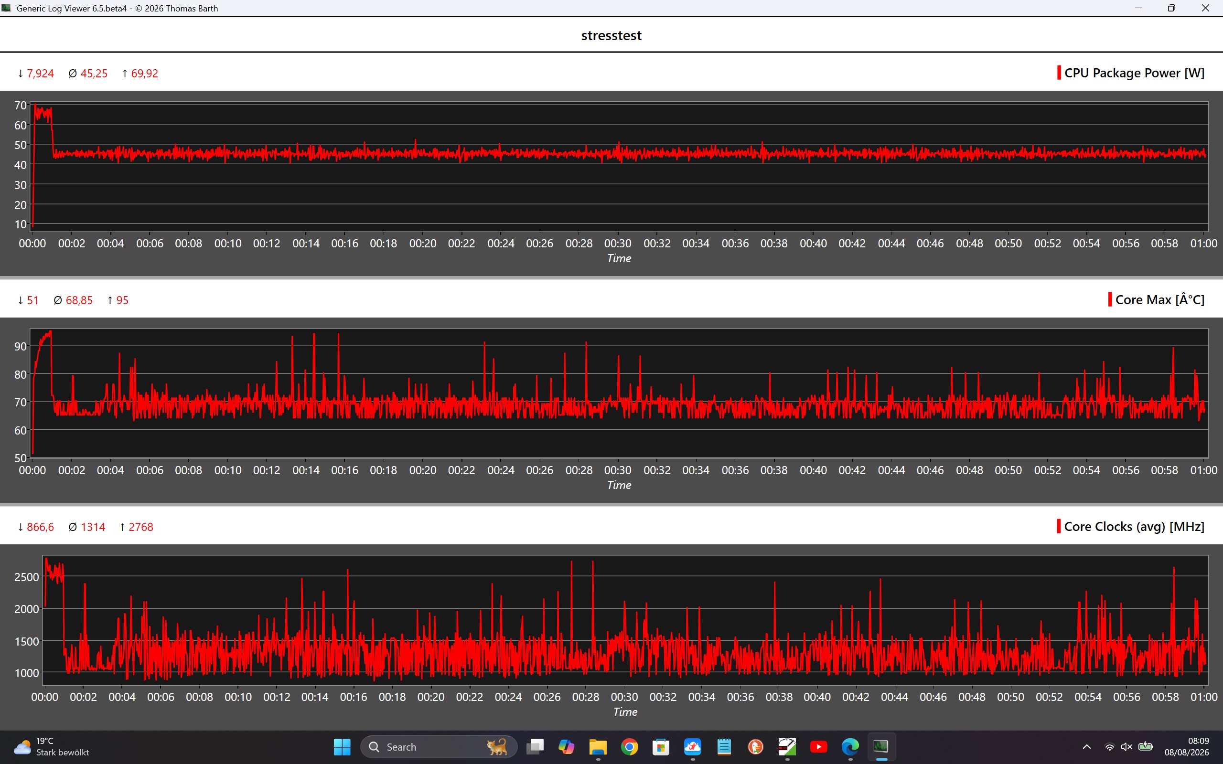Click the cat icon in the search box
1223x764 pixels.
[x=497, y=747]
